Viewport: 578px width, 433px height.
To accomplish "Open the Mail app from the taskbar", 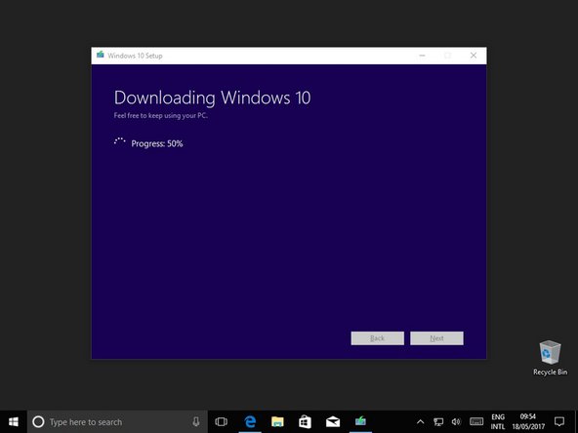I will click(333, 422).
